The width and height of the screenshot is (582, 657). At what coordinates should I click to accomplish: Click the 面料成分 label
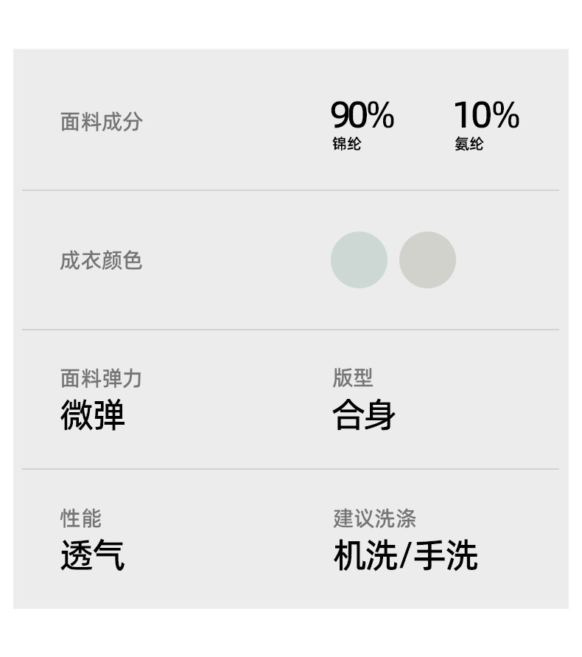[101, 122]
